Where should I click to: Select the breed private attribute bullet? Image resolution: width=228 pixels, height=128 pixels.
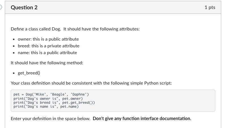click(48, 46)
